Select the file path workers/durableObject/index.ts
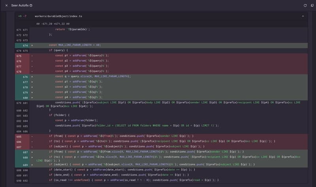Image resolution: width=316 pixels, height=187 pixels. (58, 16)
